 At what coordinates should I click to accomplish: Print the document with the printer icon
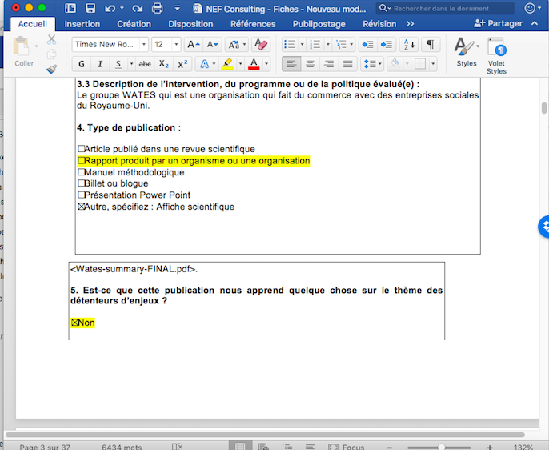(x=157, y=8)
